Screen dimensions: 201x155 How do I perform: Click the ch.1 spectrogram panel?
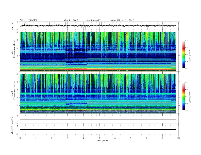(98, 52)
